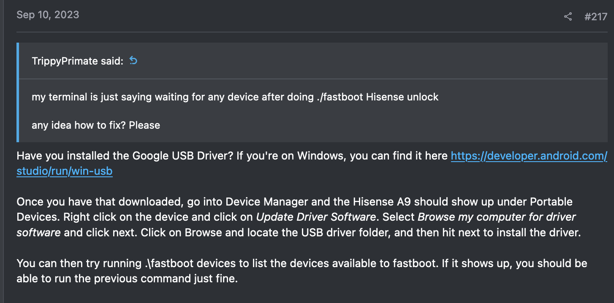Screen dimensions: 614x303
Task: Click the jump-to-original arrow after TrippyPrimate said
Action: (133, 61)
